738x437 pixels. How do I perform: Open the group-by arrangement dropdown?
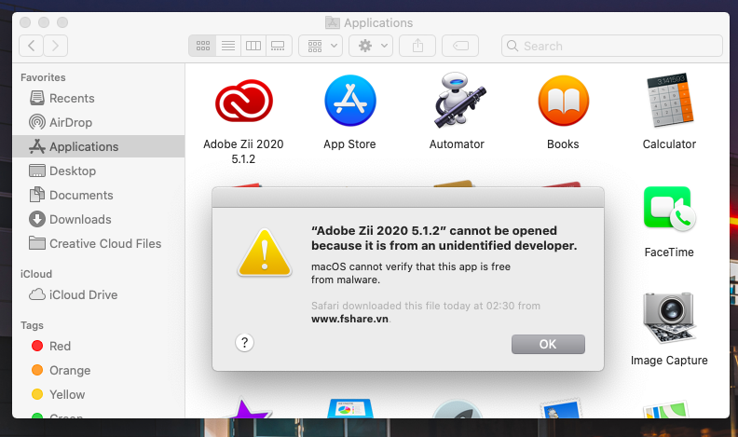click(321, 46)
